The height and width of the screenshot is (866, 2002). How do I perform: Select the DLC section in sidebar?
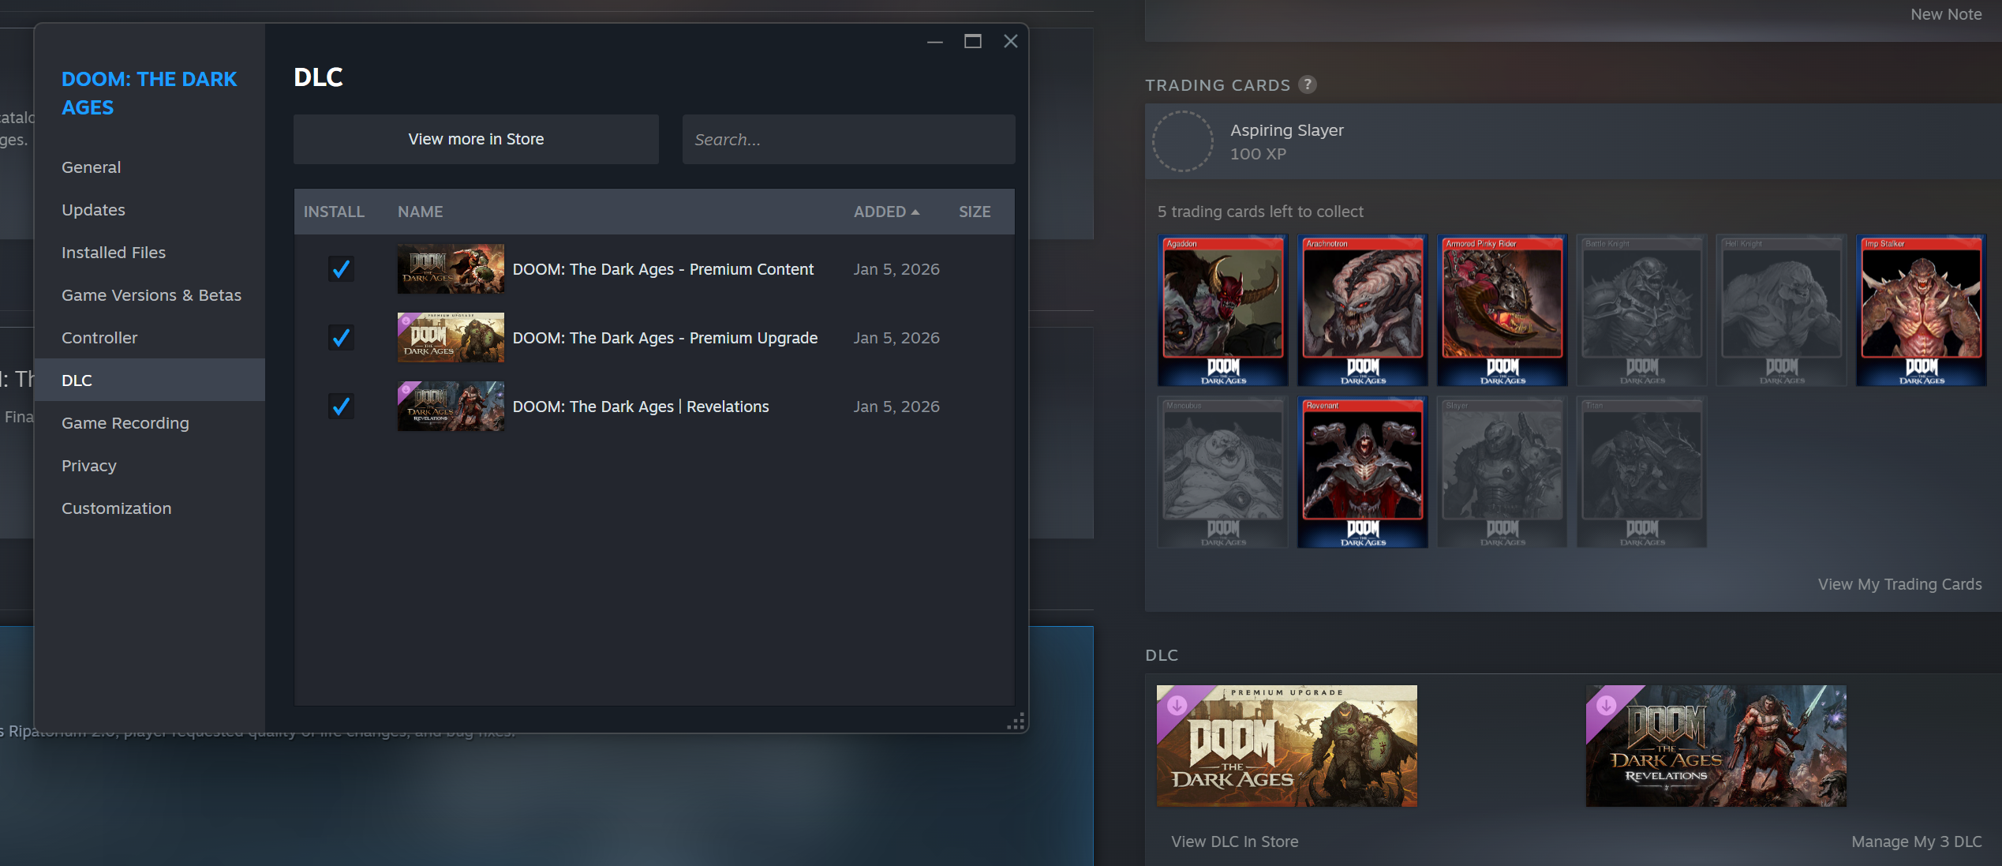(150, 381)
